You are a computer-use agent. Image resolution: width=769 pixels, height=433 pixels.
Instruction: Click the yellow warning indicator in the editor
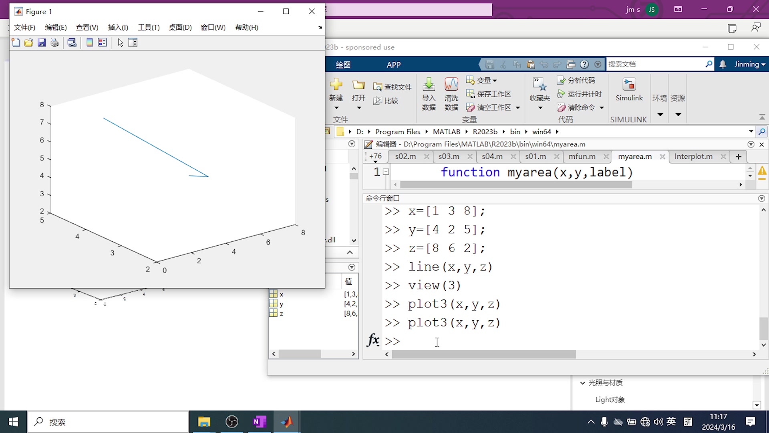point(762,172)
